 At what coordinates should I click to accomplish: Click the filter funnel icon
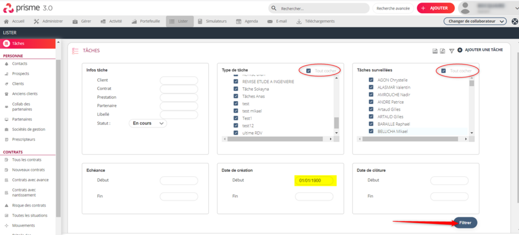point(452,51)
